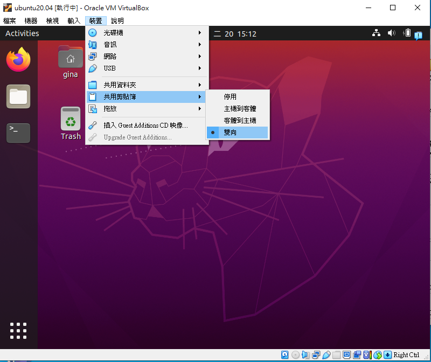This screenshot has width=431, height=362.
Task: Click the shared folders status bar icon
Action: 336,355
